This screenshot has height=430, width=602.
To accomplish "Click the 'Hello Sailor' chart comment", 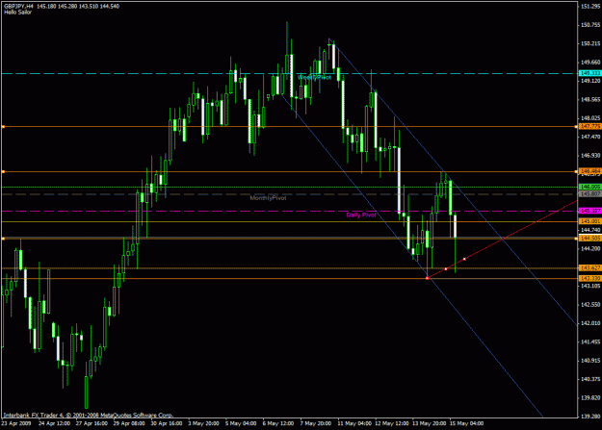I will 17,13.
